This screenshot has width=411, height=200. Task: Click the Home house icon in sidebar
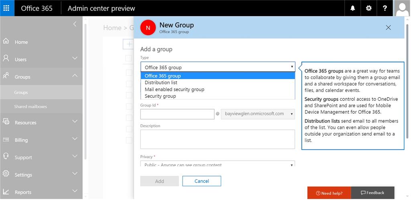[x=6, y=41]
